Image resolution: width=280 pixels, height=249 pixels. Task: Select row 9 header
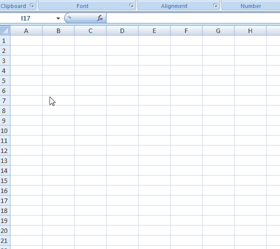(5, 120)
